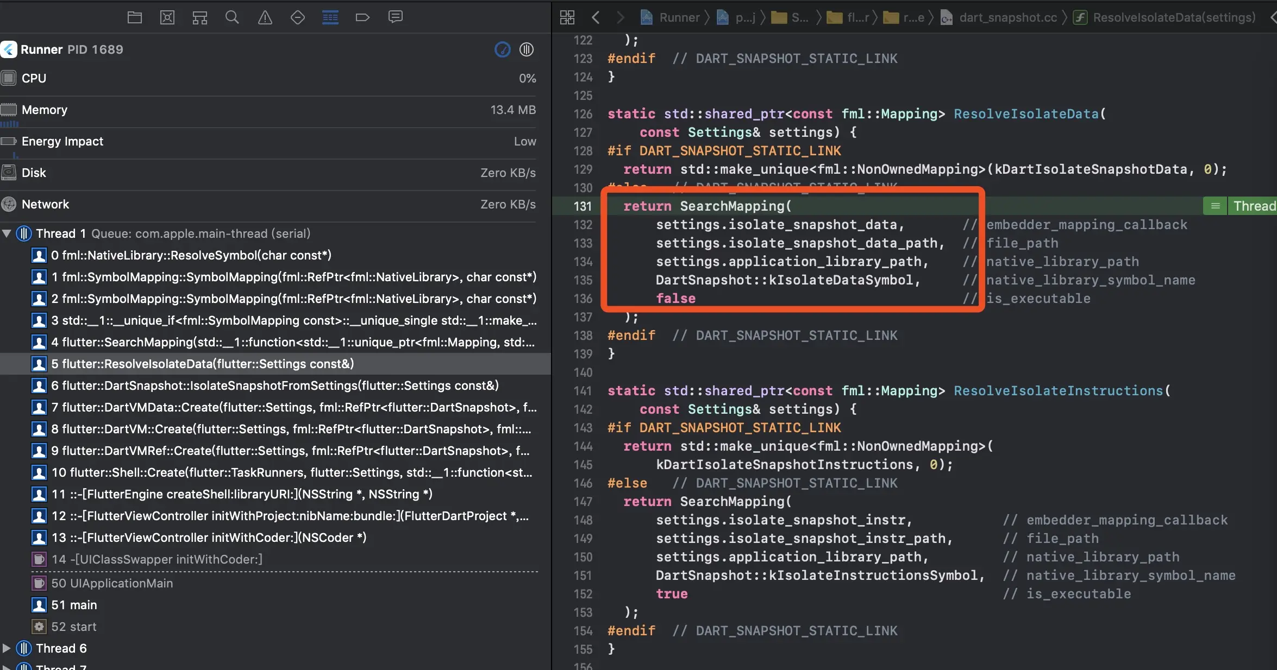Click the gauge options icon beside Runner
This screenshot has height=670, width=1277.
(x=503, y=49)
